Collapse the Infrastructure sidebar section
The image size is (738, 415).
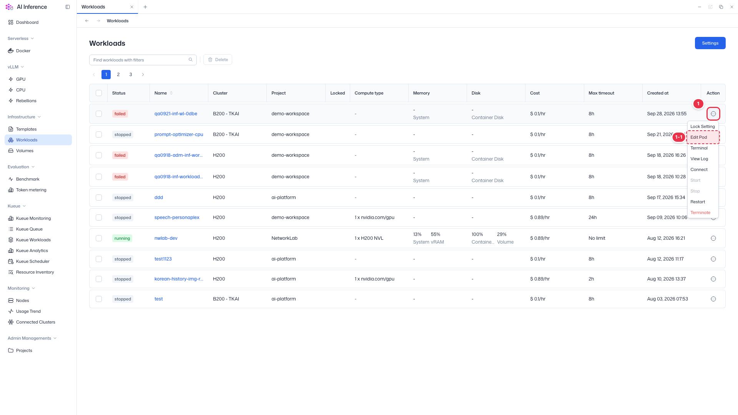click(24, 117)
